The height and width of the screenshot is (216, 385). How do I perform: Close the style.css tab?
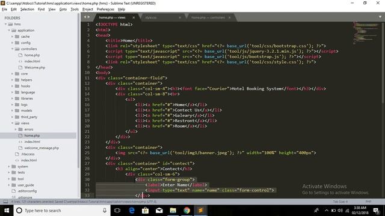click(180, 17)
